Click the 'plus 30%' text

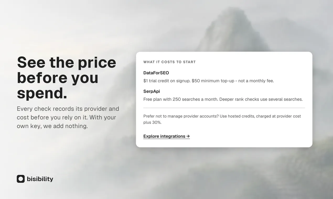tap(152, 122)
